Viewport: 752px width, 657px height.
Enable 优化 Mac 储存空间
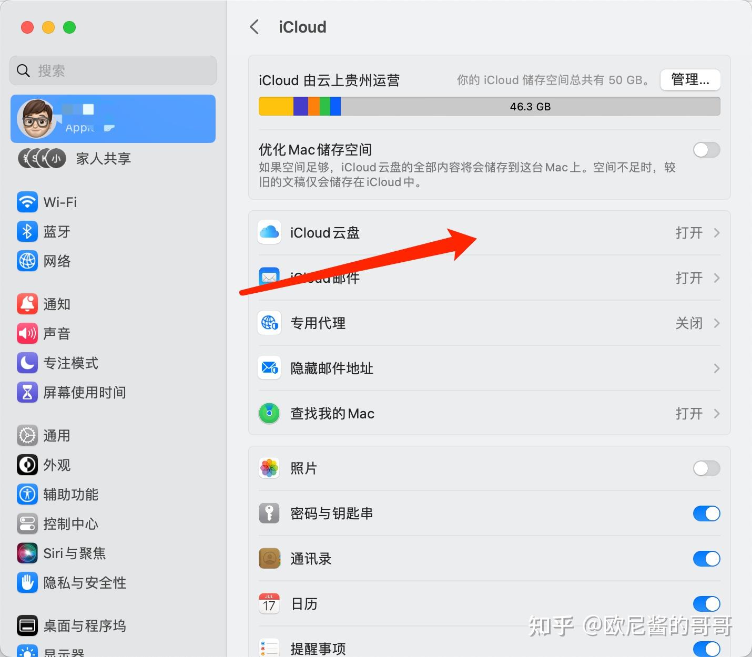pos(706,150)
